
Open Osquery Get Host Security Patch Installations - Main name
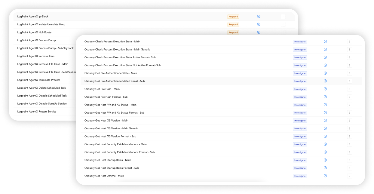point(115,144)
